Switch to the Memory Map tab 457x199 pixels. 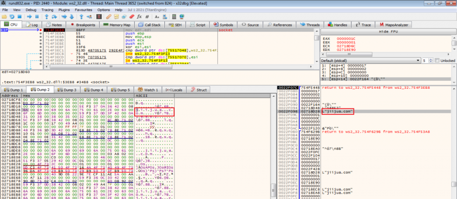(118, 25)
